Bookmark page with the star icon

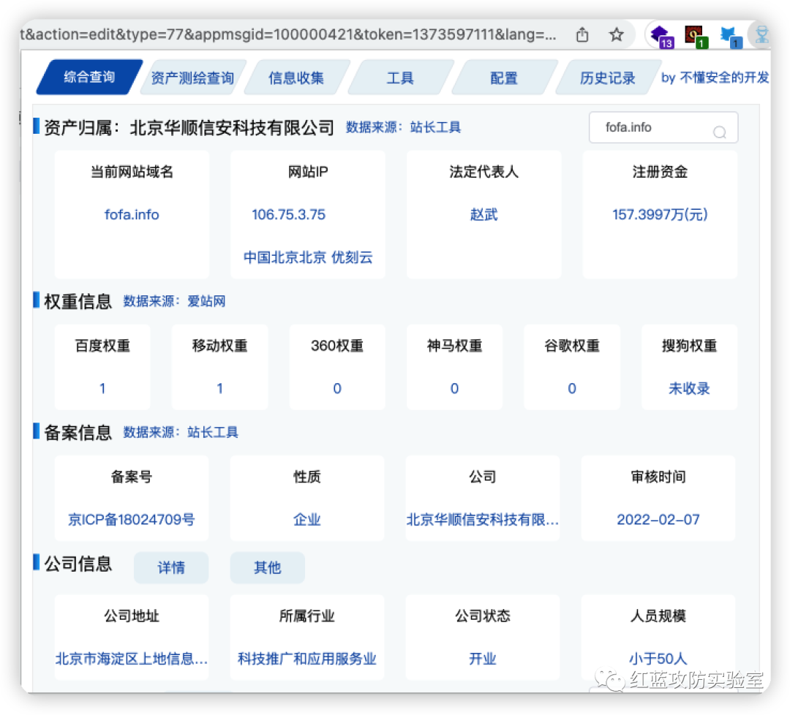616,35
